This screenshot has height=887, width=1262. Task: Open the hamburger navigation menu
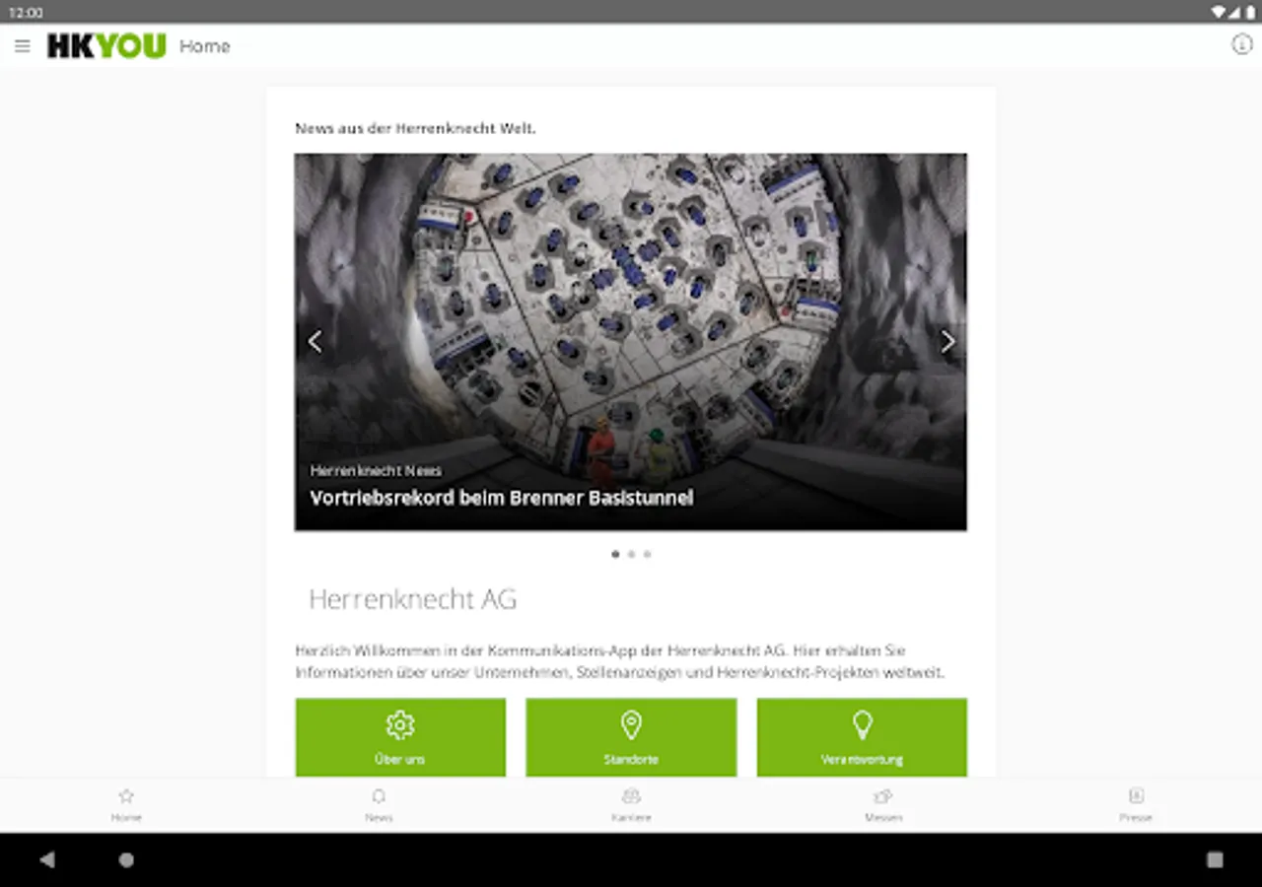pos(22,46)
